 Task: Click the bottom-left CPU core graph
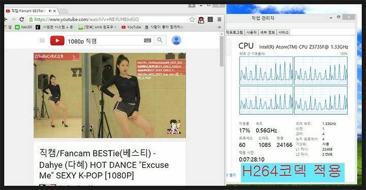tap(266, 100)
